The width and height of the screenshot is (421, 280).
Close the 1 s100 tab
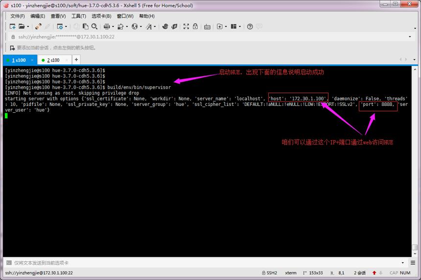point(32,60)
